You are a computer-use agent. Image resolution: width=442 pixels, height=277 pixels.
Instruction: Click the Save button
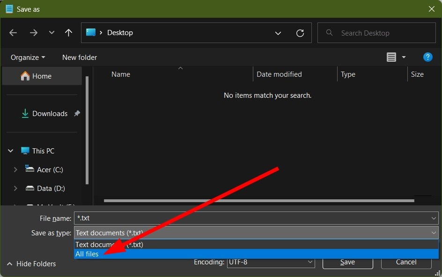click(x=347, y=262)
